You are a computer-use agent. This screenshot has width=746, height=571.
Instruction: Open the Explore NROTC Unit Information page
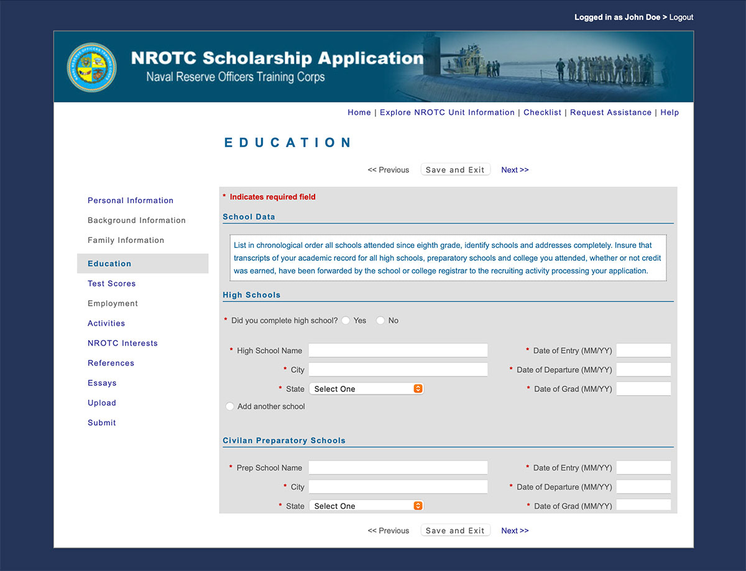pyautogui.click(x=447, y=112)
